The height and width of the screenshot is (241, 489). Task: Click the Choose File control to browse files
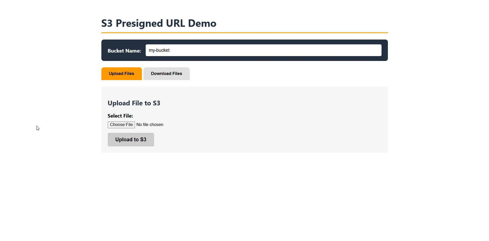[121, 124]
